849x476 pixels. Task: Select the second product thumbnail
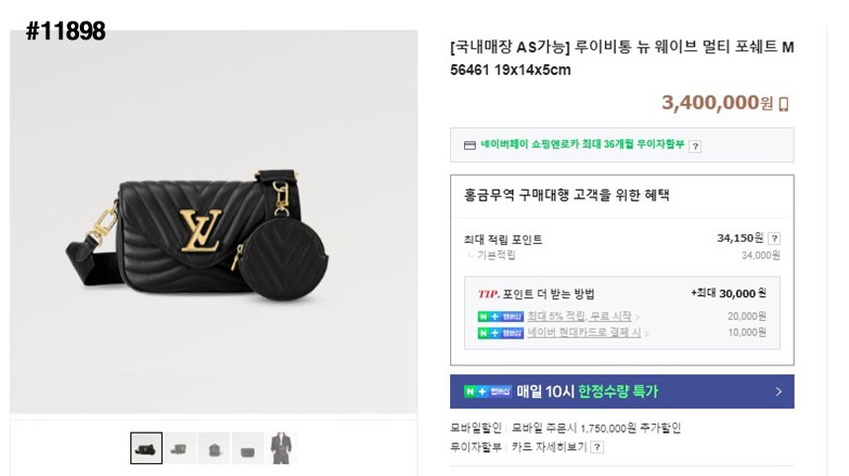click(180, 448)
